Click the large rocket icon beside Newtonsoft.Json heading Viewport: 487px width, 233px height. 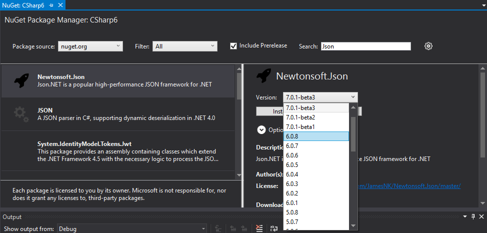(x=263, y=76)
